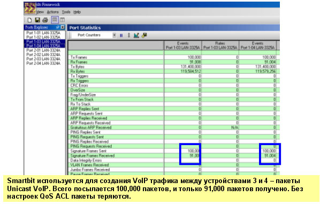
Task: Select Port 2-01 LAN-3324A in Ports Explorer
Action: click(x=43, y=50)
